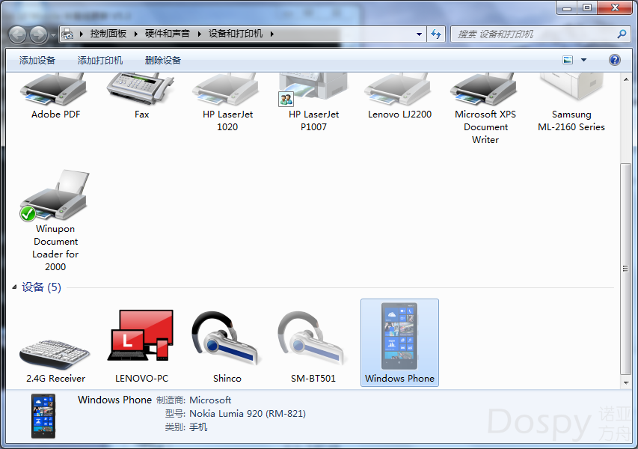This screenshot has height=449, width=638.
Task: Click the Shinco Bluetooth headset icon
Action: [x=227, y=338]
